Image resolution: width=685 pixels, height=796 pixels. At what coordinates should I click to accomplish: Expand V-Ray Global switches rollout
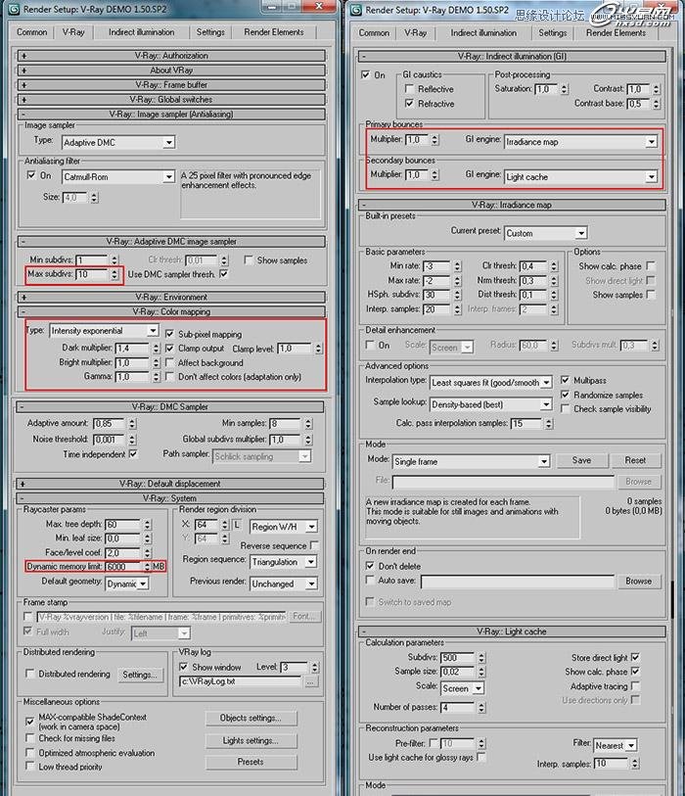171,100
